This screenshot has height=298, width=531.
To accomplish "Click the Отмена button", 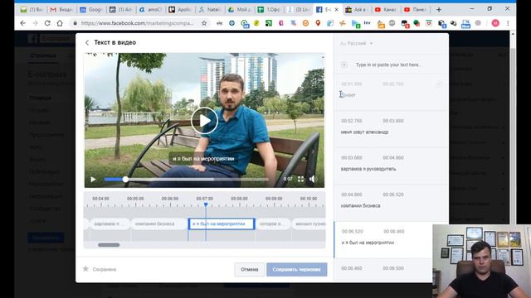I will click(250, 270).
